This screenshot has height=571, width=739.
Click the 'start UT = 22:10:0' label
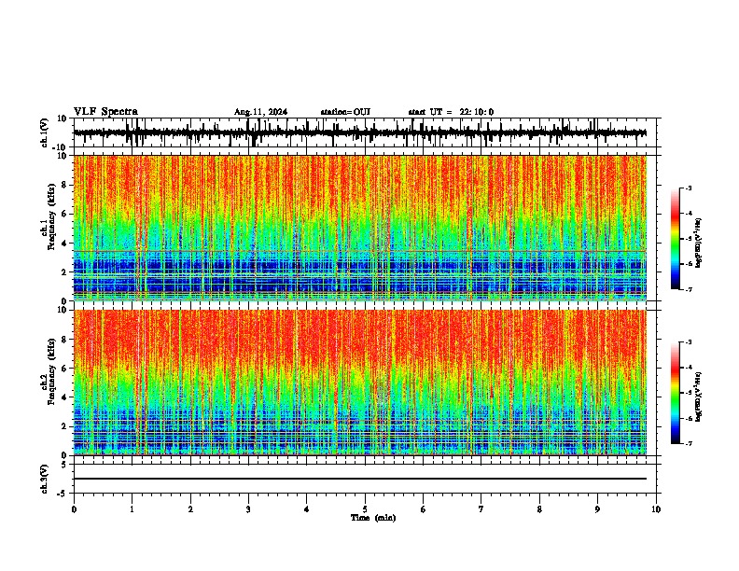pos(451,112)
